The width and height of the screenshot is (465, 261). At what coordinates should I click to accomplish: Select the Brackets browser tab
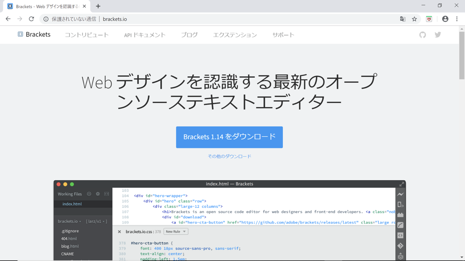46,6
